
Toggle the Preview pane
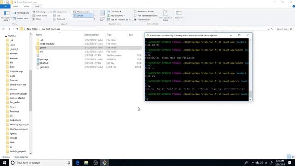[21, 13]
